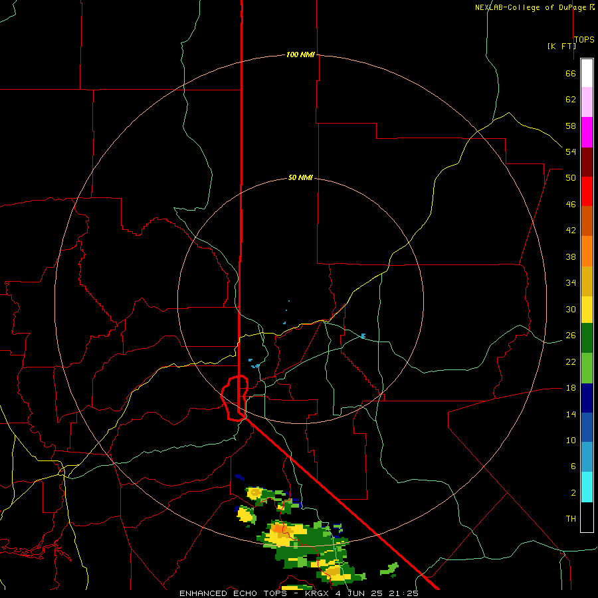598x598 pixels.
Task: Click the legend value 50
Action: tap(571, 178)
